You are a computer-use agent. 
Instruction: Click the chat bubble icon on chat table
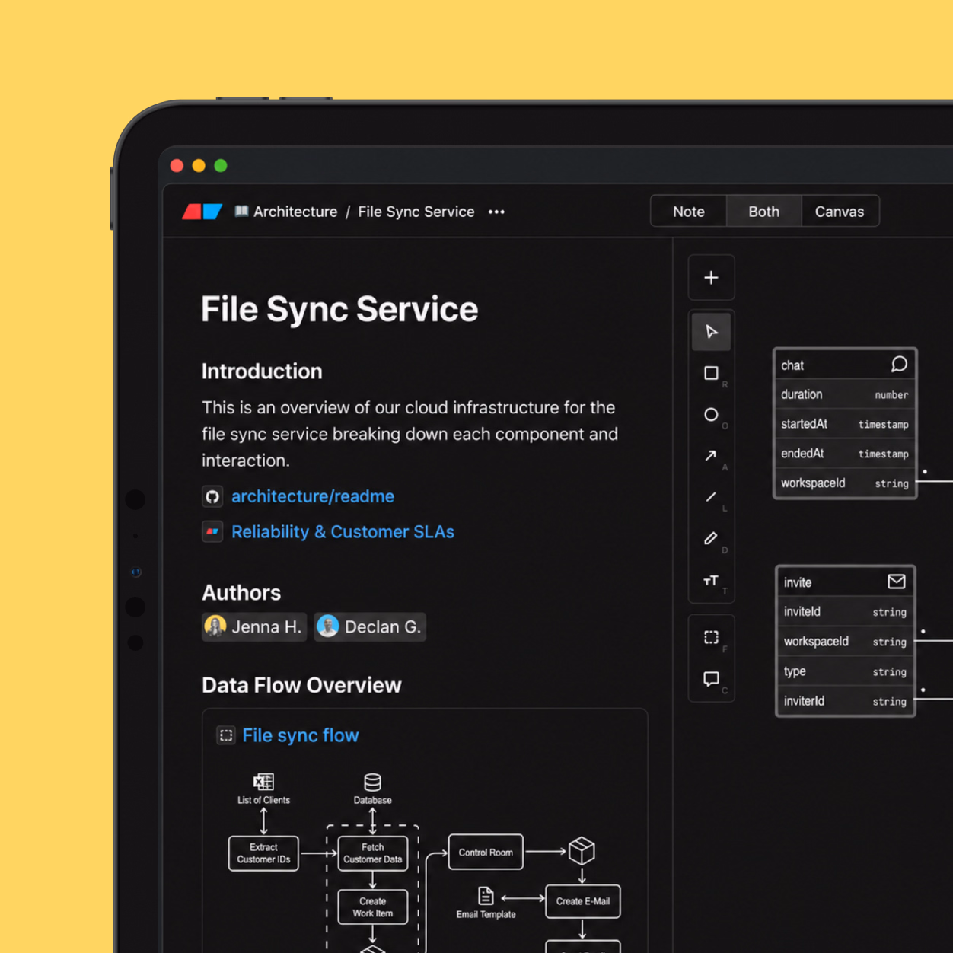(x=899, y=365)
